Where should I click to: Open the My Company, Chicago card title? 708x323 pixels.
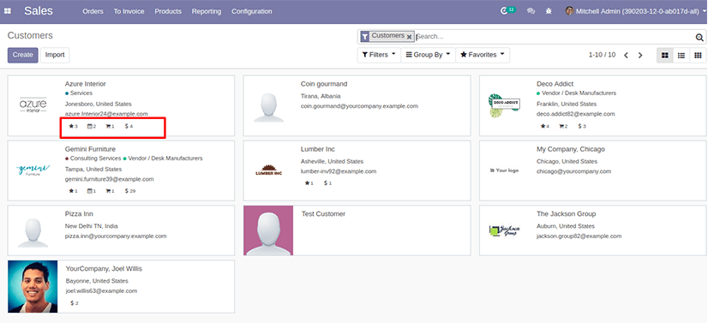tap(571, 149)
